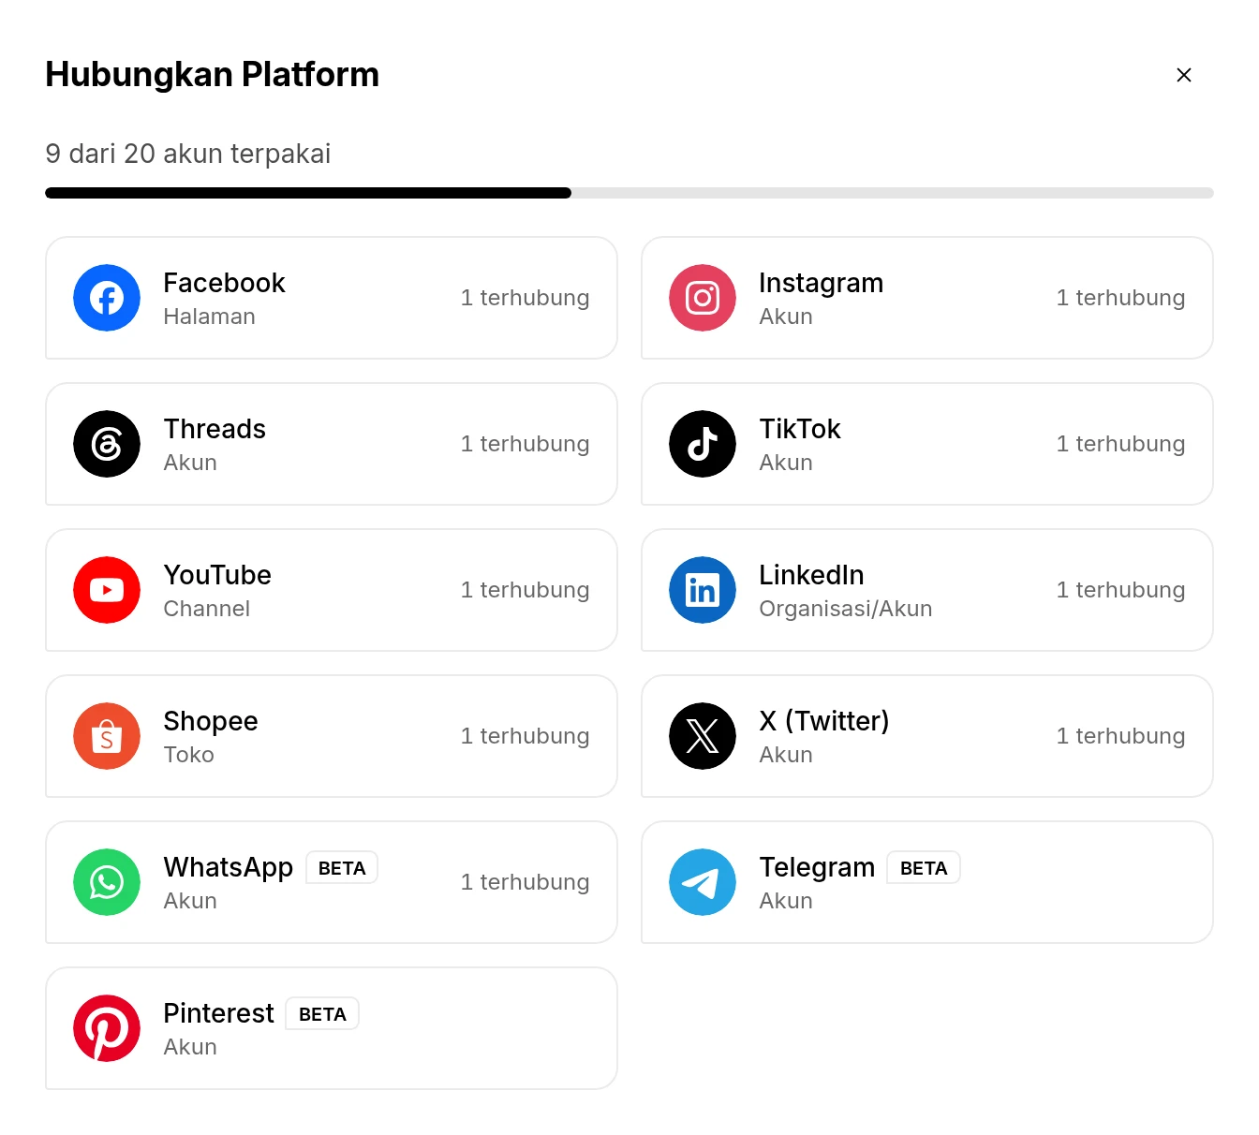
Task: Select Shopee's "1 terhubung" label
Action: [x=525, y=736]
